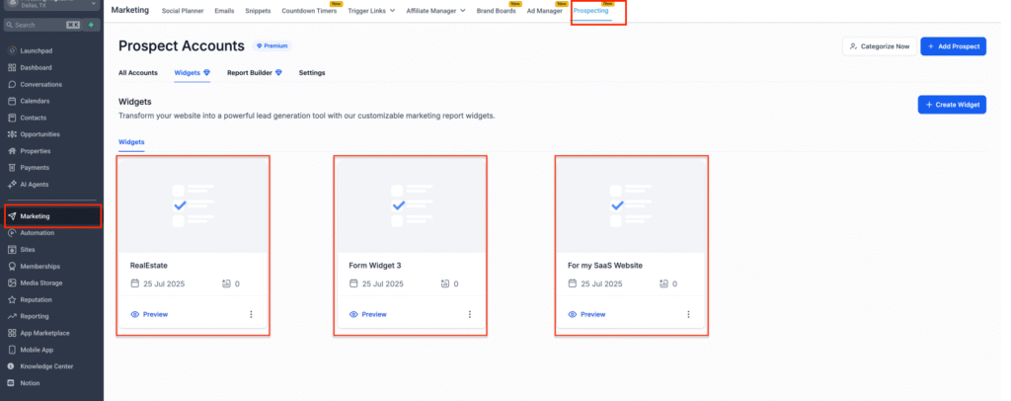Open three-dot menu on RealEstate widget
This screenshot has height=401, width=1011.
(x=251, y=315)
